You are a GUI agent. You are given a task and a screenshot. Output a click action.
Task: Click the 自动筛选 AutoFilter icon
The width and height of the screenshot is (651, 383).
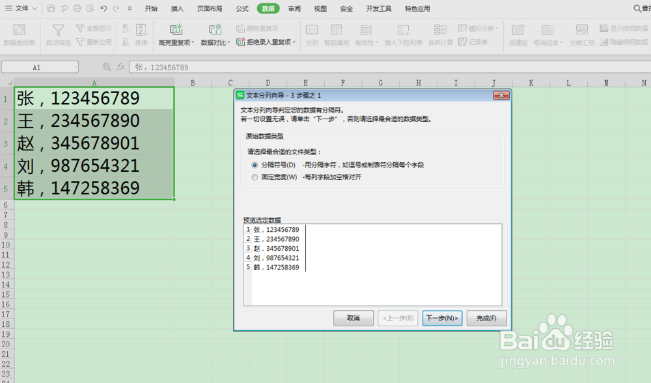[x=57, y=33]
